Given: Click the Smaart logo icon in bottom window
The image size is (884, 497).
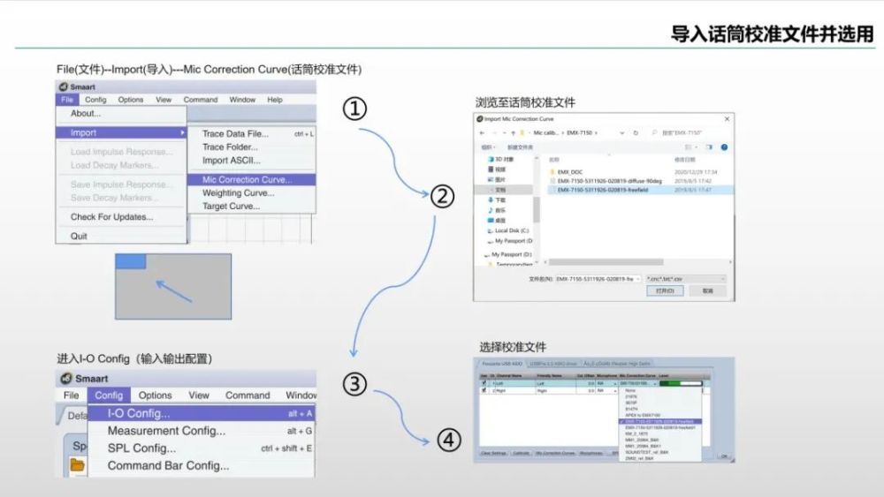Looking at the screenshot, I should [x=66, y=378].
